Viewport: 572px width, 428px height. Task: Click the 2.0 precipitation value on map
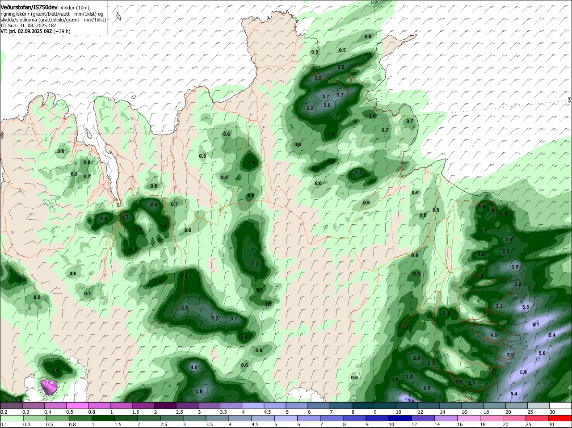[244, 337]
